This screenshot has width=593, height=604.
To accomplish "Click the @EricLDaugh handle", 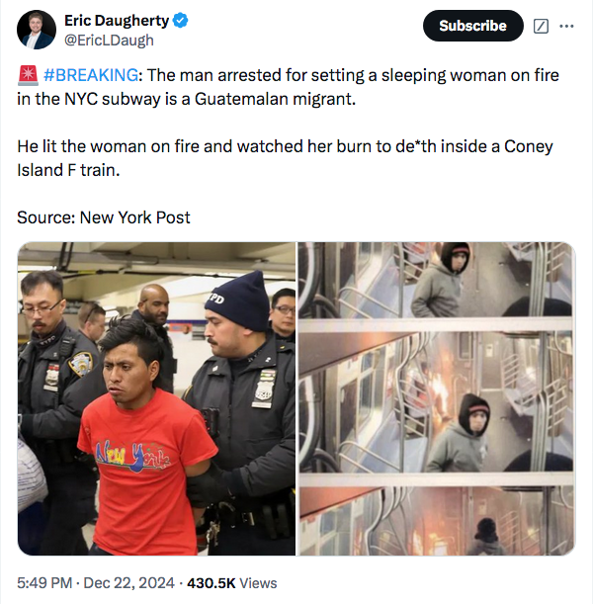I will point(109,41).
